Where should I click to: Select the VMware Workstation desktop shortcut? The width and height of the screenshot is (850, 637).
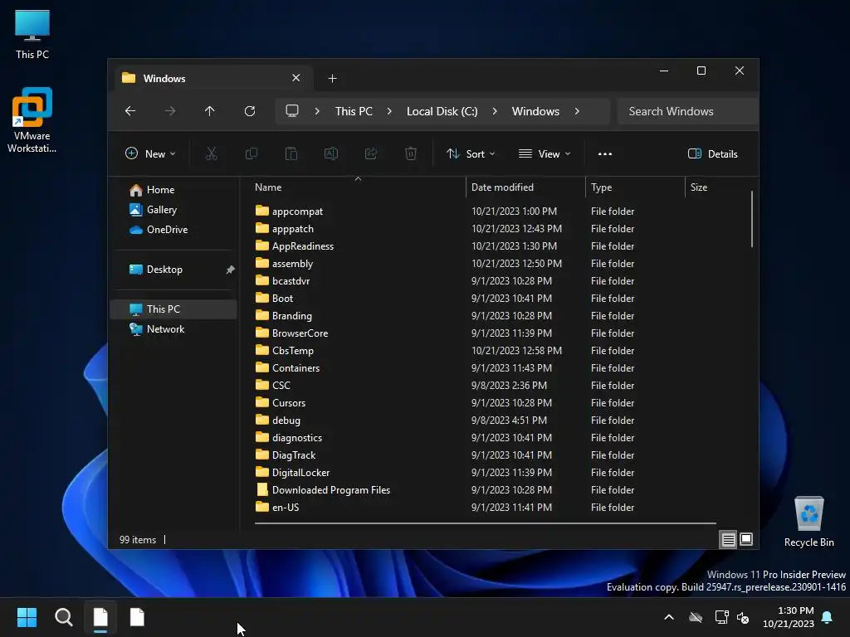tap(32, 120)
